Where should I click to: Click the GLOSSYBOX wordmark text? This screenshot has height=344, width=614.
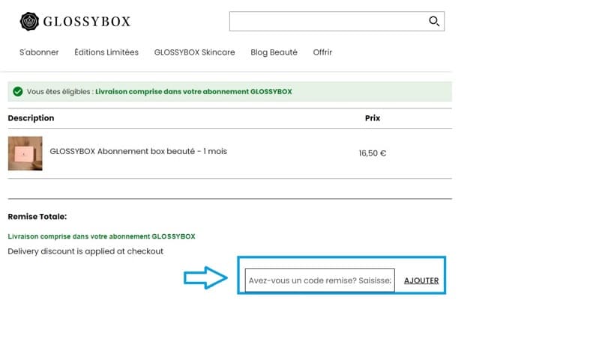[x=86, y=21]
